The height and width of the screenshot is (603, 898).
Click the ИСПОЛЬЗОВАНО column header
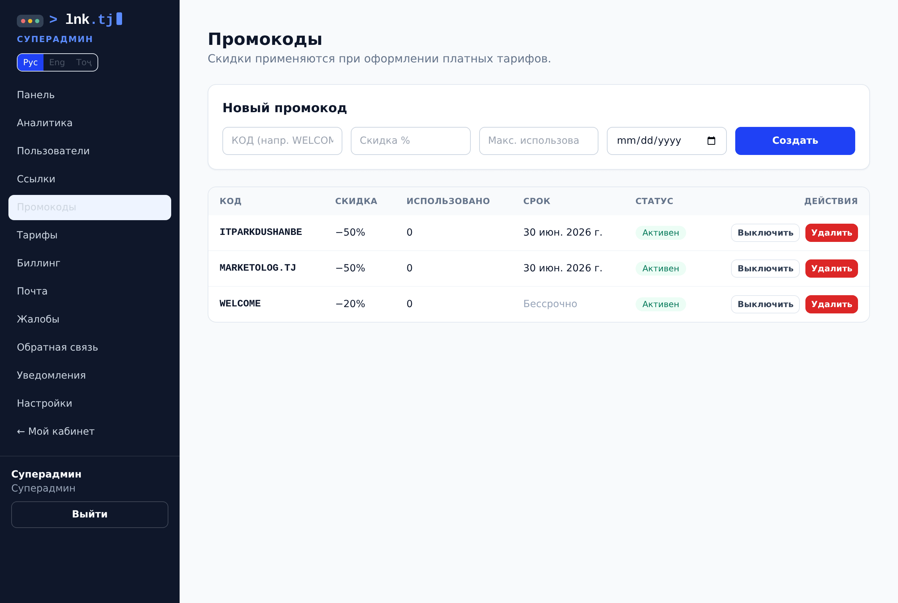tap(448, 201)
